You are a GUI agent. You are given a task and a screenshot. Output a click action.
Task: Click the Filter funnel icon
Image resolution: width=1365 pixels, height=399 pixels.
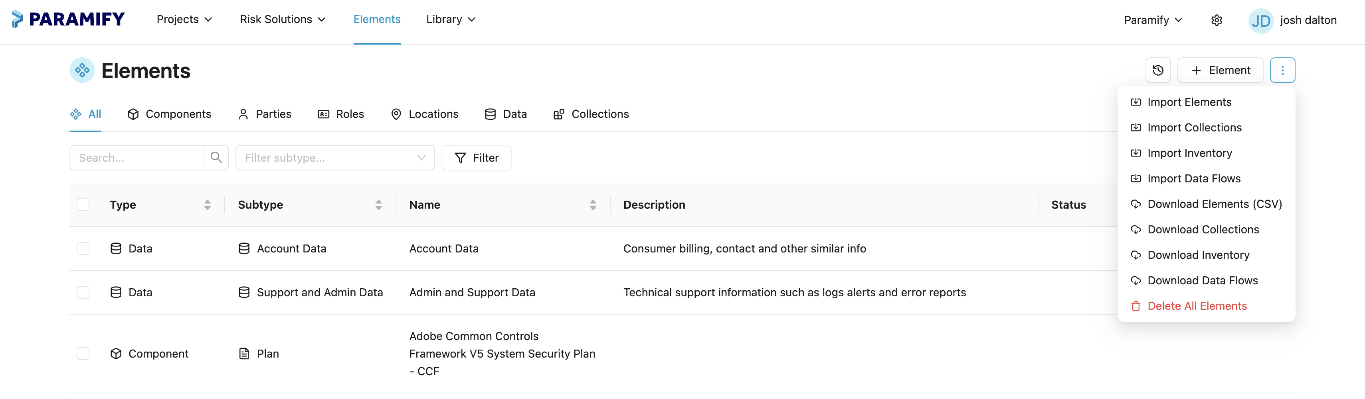pyautogui.click(x=460, y=157)
